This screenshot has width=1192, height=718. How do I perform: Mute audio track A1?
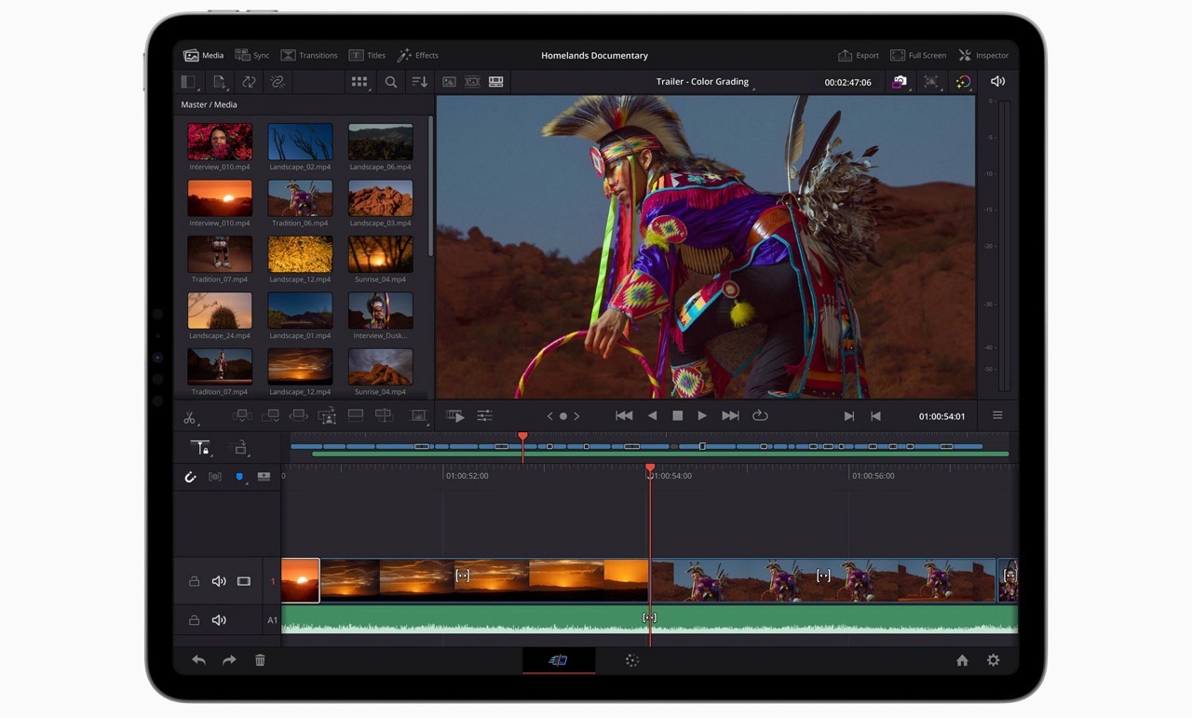point(219,620)
